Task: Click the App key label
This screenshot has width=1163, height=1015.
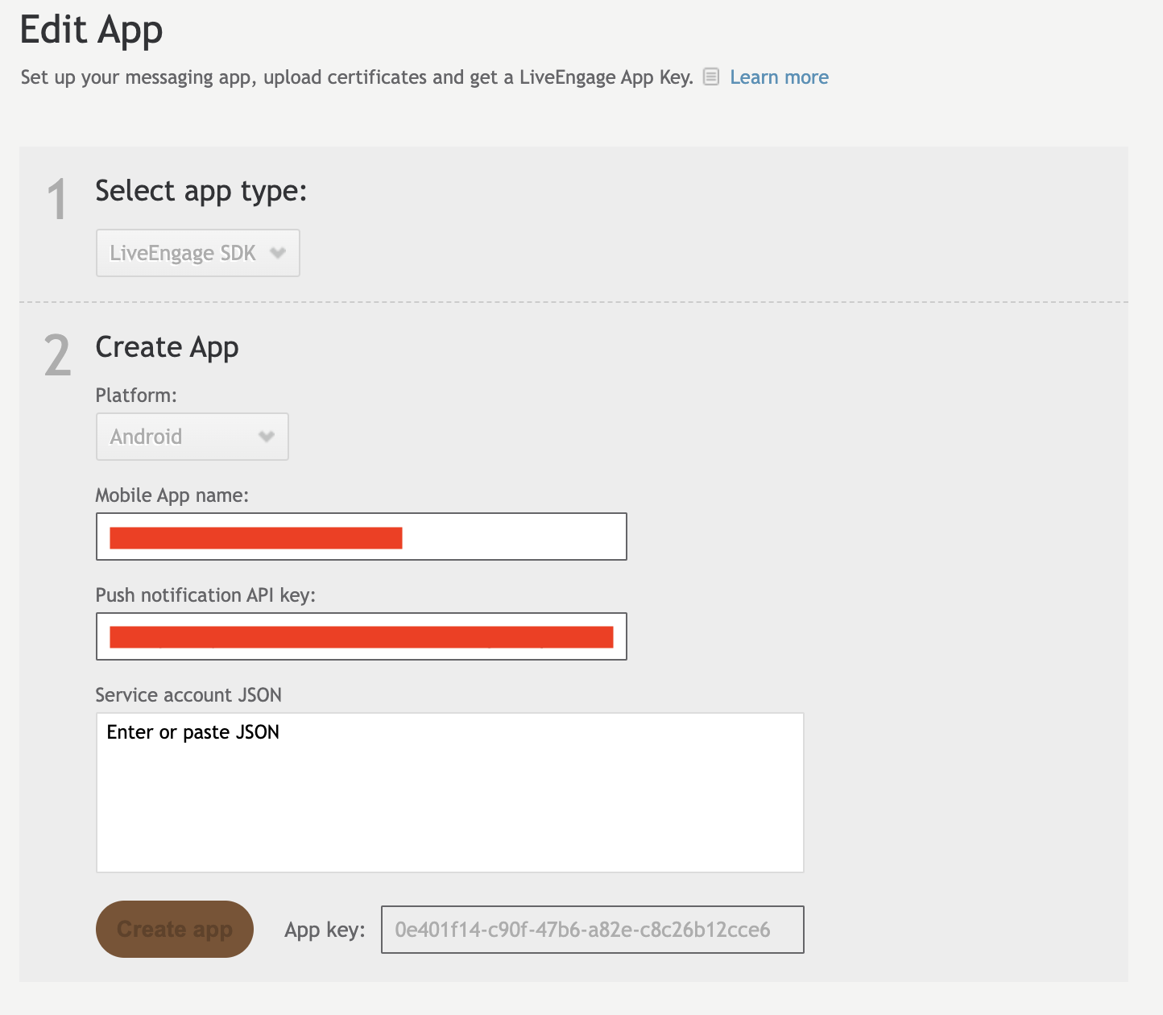Action: click(x=325, y=930)
